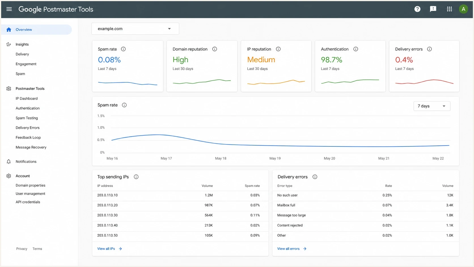Show info for Spam rate chart
The image size is (474, 267).
coord(124,105)
